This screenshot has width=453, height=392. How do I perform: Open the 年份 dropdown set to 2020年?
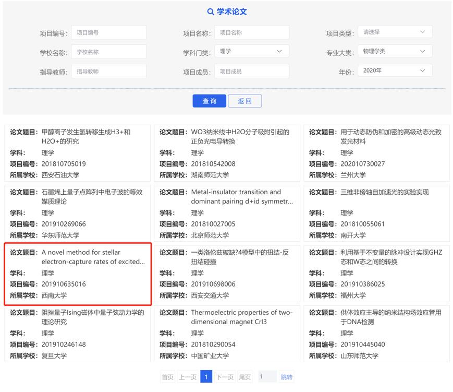(x=395, y=70)
